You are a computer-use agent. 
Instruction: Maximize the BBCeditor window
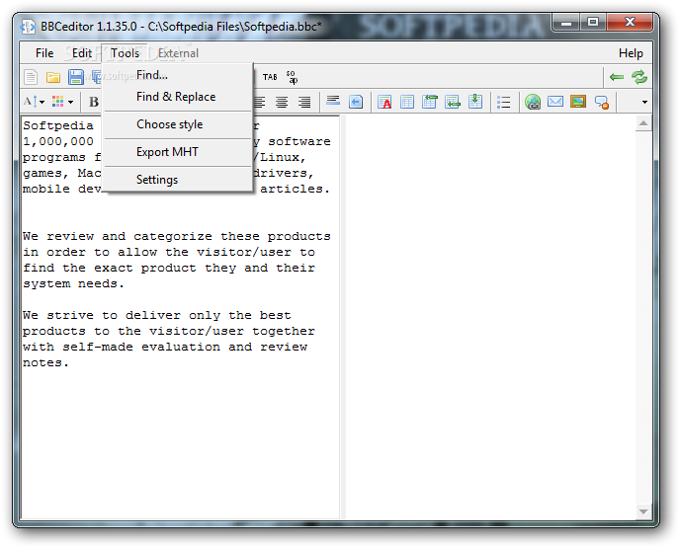click(593, 22)
